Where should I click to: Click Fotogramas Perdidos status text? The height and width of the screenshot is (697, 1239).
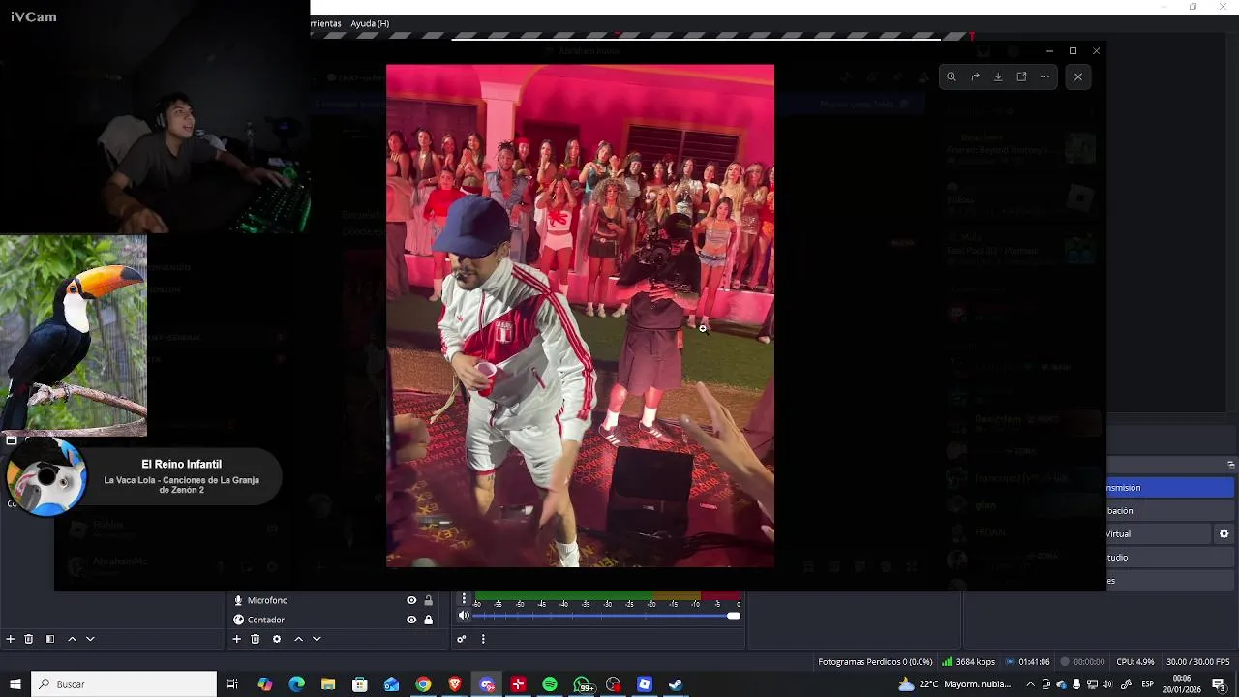pyautogui.click(x=876, y=662)
